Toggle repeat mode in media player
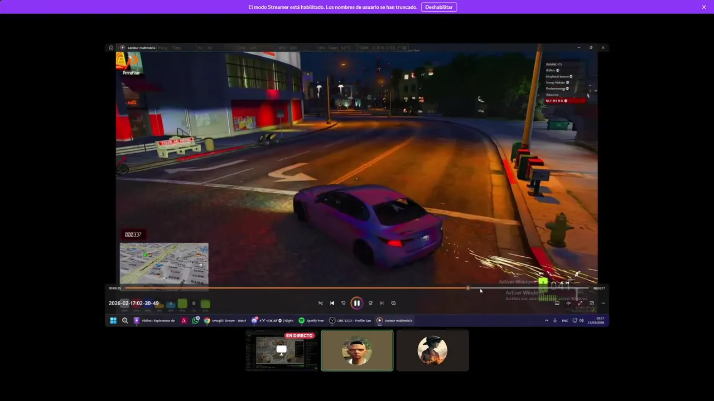This screenshot has width=714, height=401. 393,303
